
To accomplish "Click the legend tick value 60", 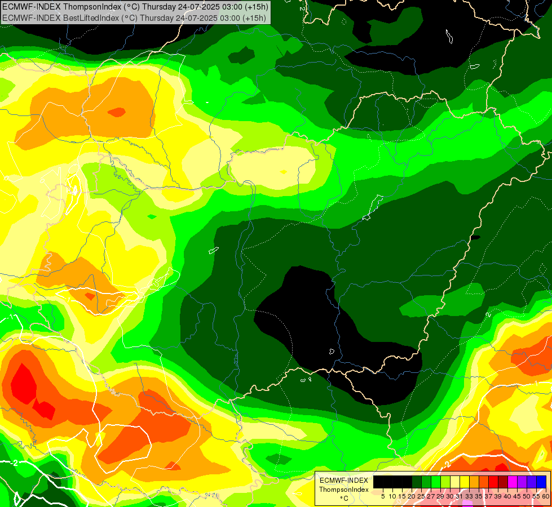I will (546, 496).
